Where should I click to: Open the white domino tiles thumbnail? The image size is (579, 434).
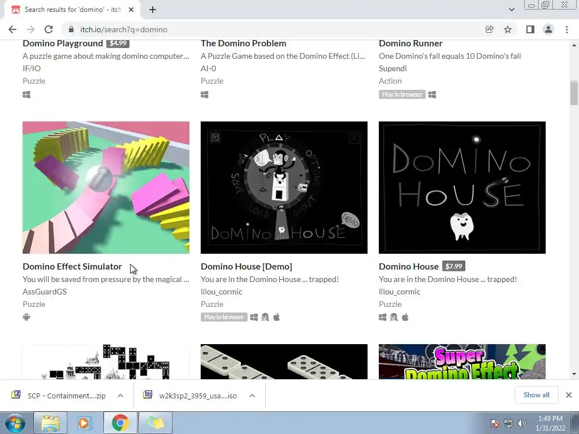click(x=284, y=362)
